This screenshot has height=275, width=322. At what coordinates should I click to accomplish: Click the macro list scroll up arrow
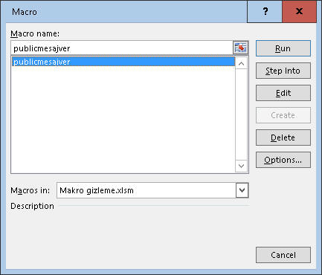coord(241,63)
